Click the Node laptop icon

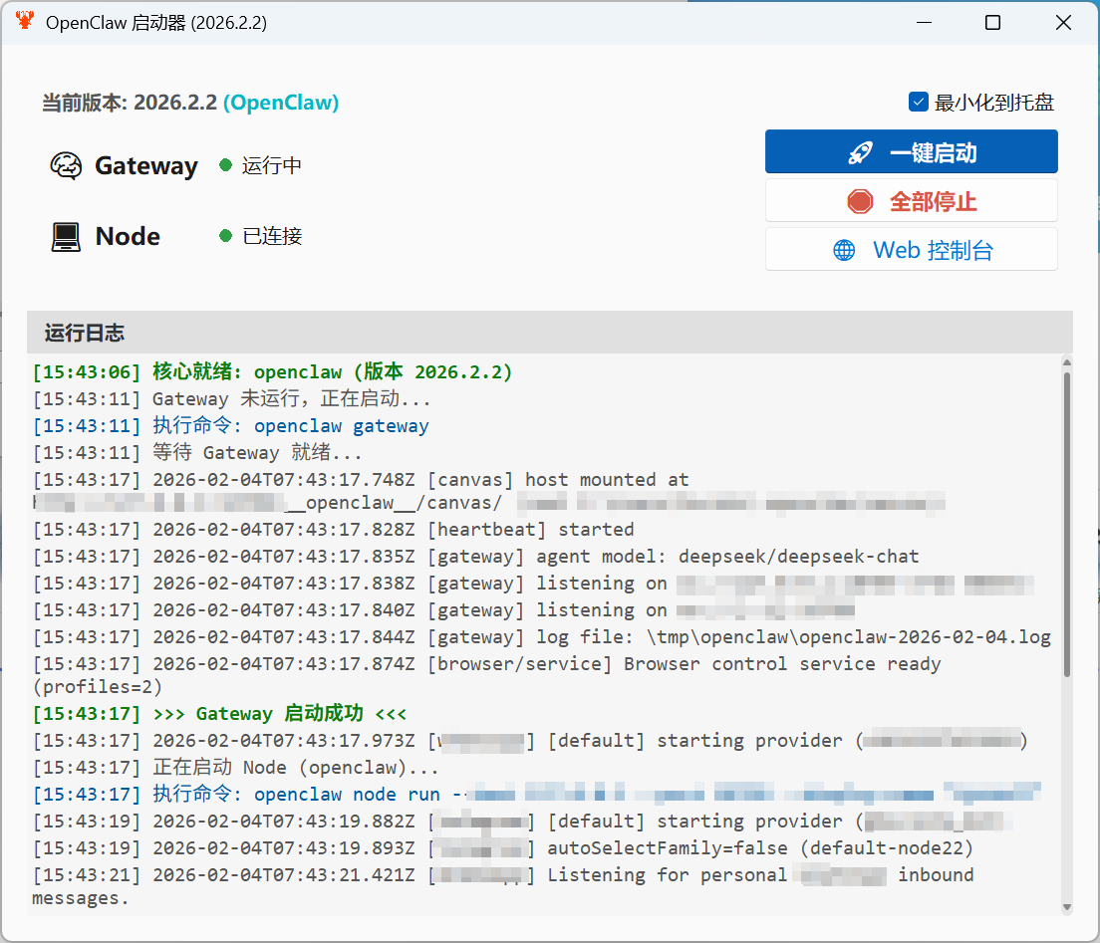[66, 237]
